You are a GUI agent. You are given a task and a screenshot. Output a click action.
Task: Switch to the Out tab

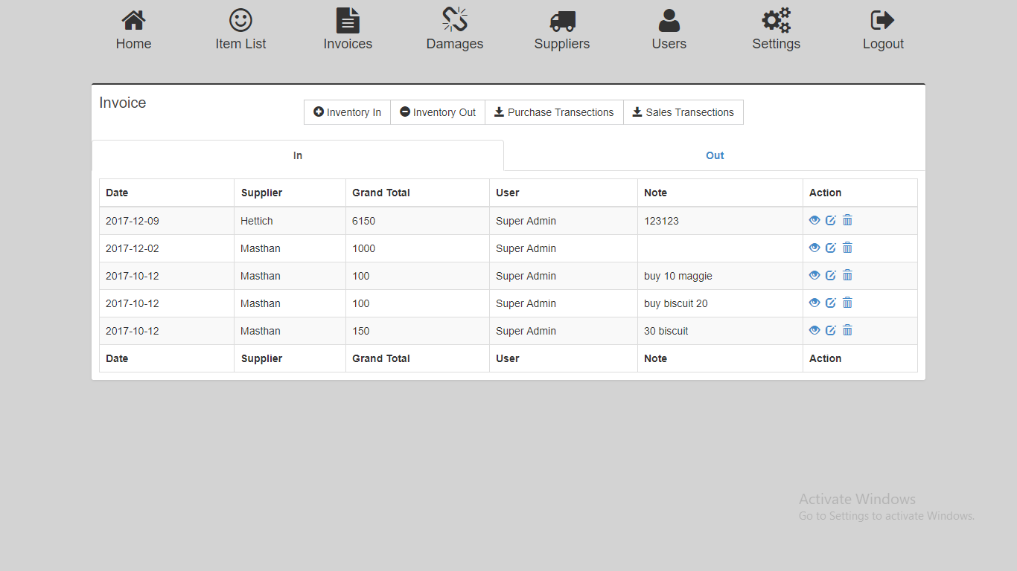click(x=715, y=155)
